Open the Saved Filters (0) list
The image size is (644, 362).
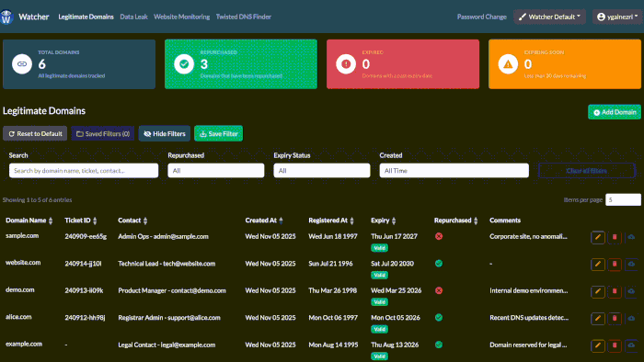click(x=103, y=133)
